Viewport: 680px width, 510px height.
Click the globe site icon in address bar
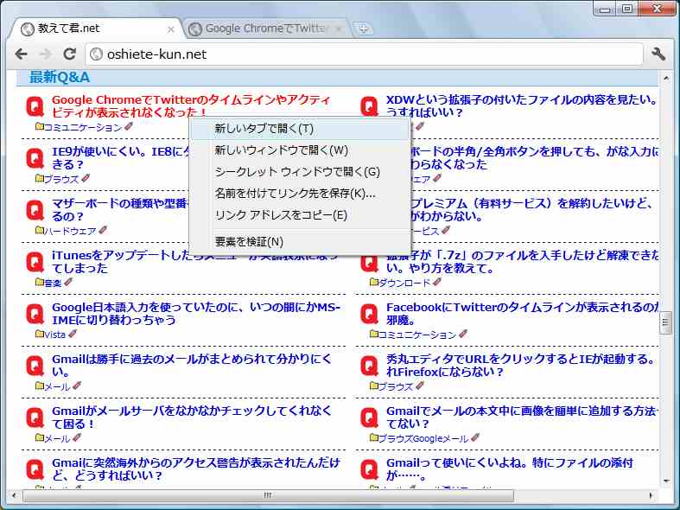click(96, 54)
